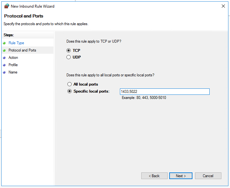Jump to the Action step label
Viewport: 230px width, 188px height.
tap(13, 58)
